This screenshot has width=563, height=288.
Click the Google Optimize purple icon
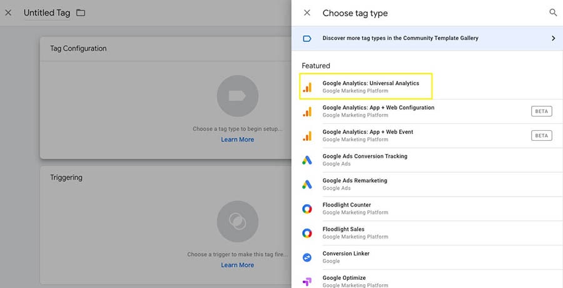307,282
